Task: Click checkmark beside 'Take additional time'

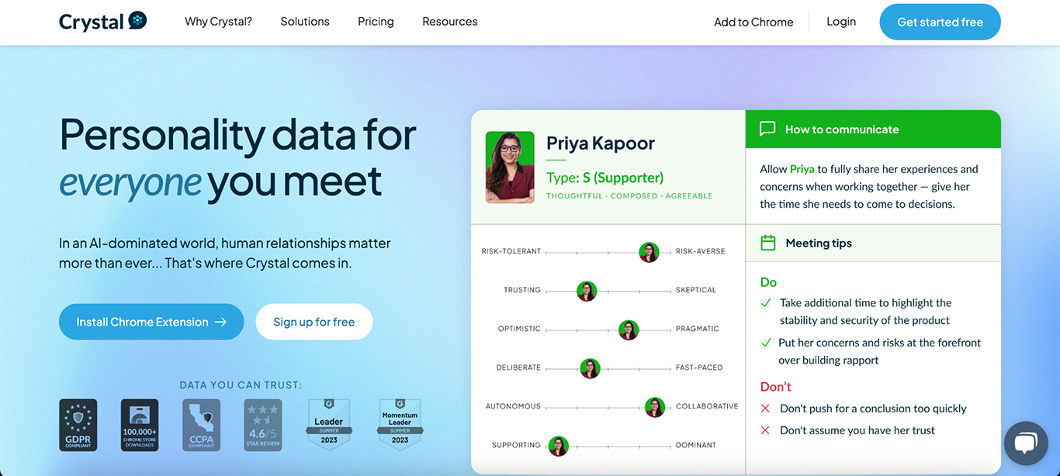Action: pyautogui.click(x=766, y=303)
